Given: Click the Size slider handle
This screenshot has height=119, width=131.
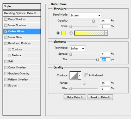Looking at the screenshot, I should coord(98,59).
